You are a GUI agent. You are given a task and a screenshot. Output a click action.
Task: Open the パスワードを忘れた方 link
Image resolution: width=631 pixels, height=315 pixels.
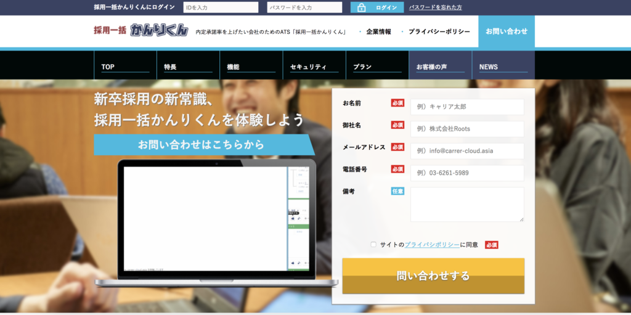pos(436,7)
